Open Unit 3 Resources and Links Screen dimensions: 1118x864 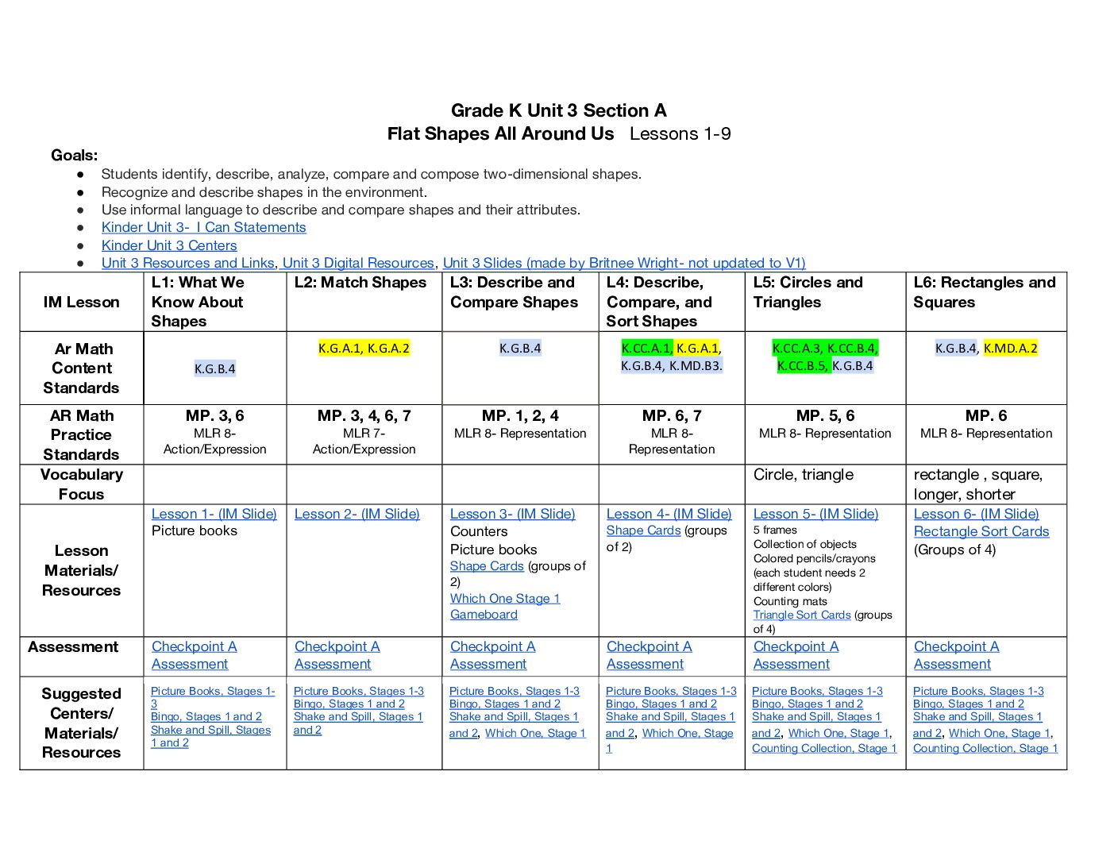coord(187,263)
